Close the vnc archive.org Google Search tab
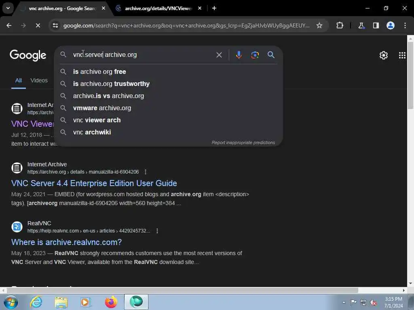The image size is (414, 310). (x=103, y=8)
